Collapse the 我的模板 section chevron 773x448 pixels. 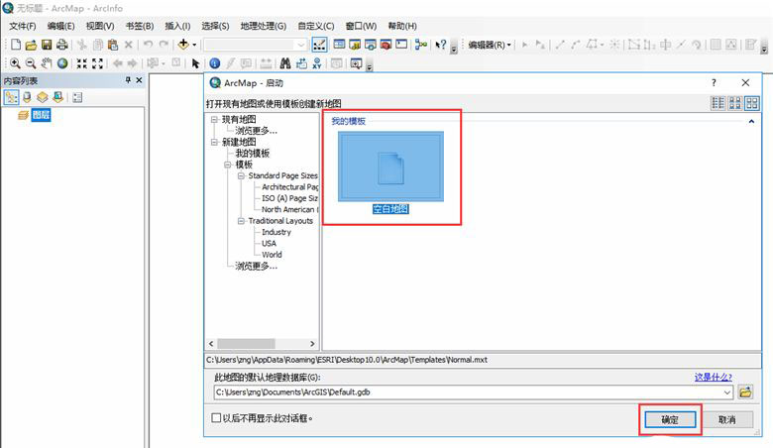tap(751, 121)
